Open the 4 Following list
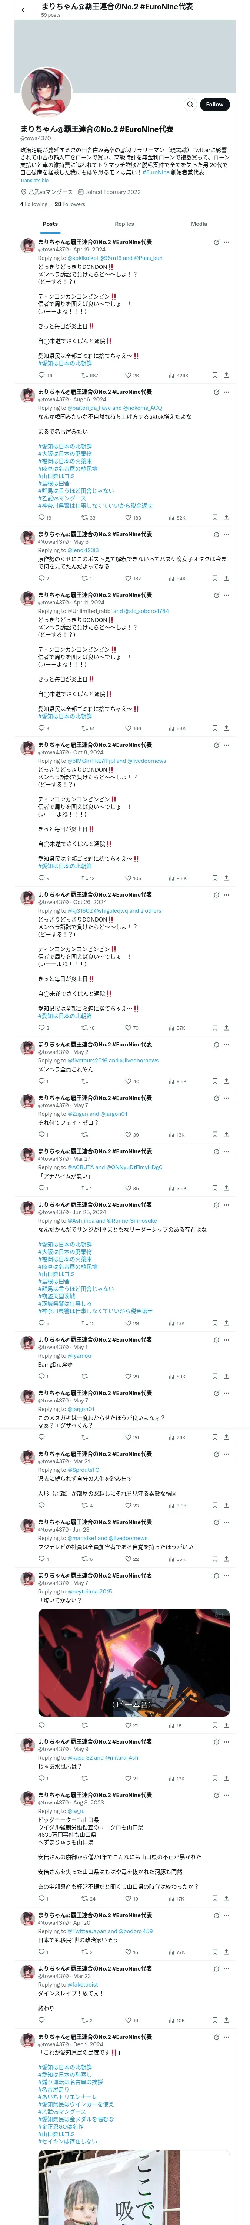 34,205
